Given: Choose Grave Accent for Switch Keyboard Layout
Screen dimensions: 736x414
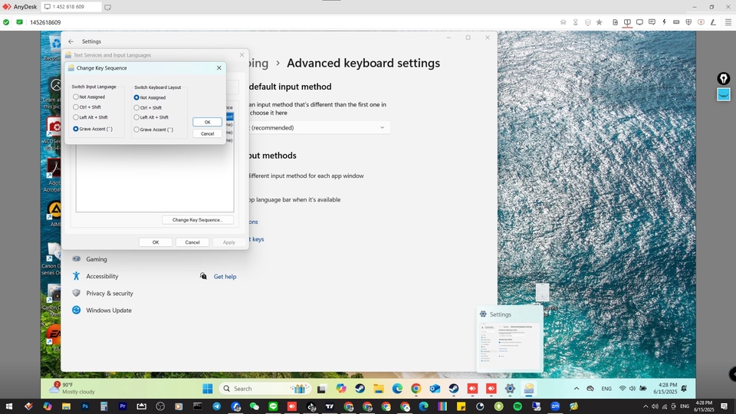Looking at the screenshot, I should (137, 130).
